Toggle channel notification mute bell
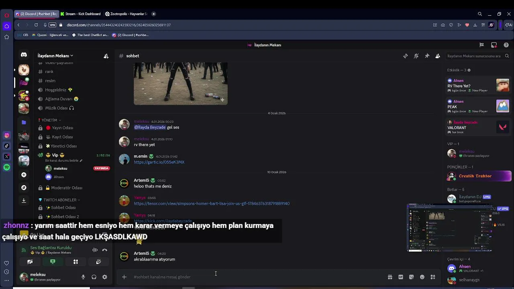Viewport: 514px width, 289px height. tap(416, 56)
